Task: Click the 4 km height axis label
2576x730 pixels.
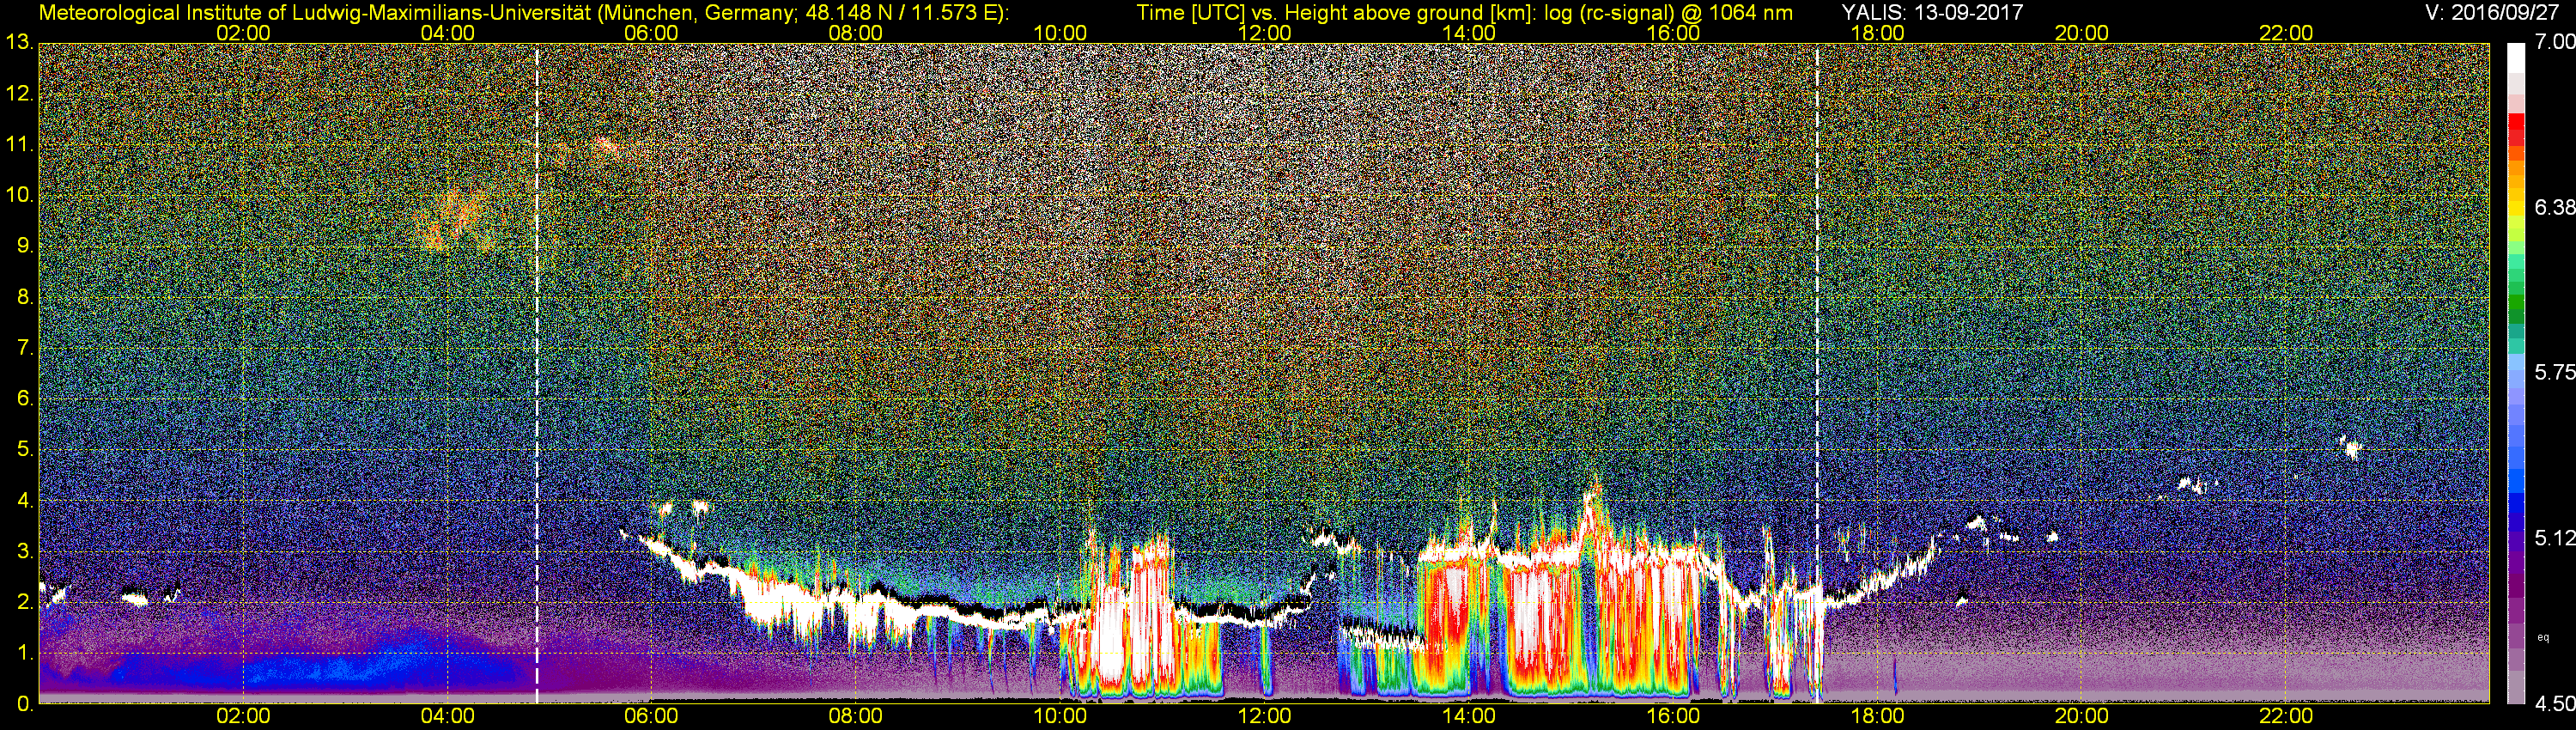Action: (x=24, y=501)
